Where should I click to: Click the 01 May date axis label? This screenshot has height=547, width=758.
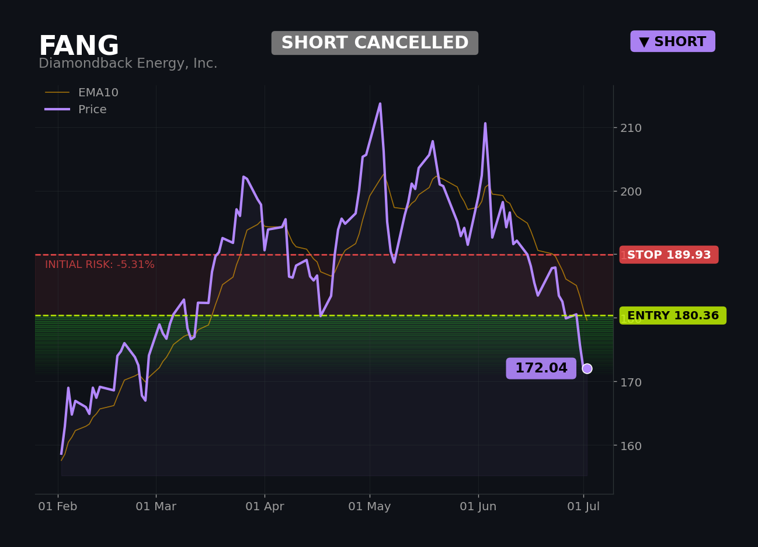click(x=370, y=507)
